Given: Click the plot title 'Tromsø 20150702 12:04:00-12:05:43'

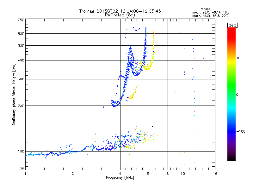Looking at the screenshot, I should pos(120,11).
